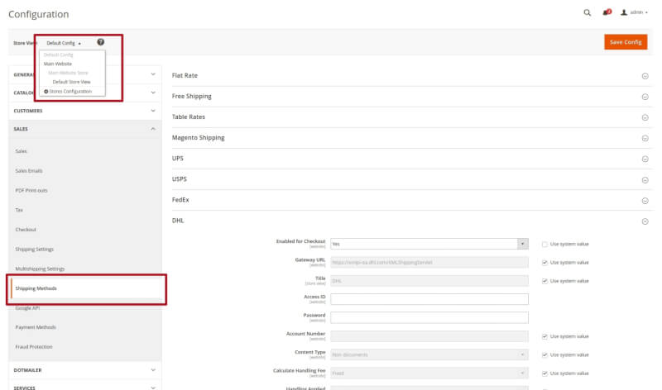
Task: Open the Enabled for Checkout dropdown
Action: tap(429, 244)
